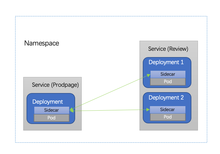Click the Deployment label inside Service (Prodpage)
The image size is (220, 154).
pos(48,102)
